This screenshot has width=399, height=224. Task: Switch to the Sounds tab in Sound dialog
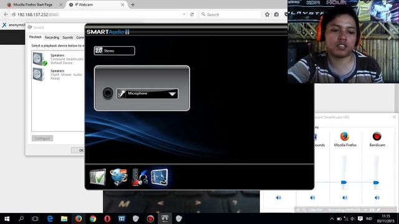[68, 37]
